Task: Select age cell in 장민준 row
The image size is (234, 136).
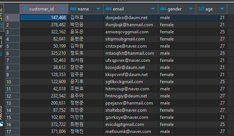Action: (211, 67)
